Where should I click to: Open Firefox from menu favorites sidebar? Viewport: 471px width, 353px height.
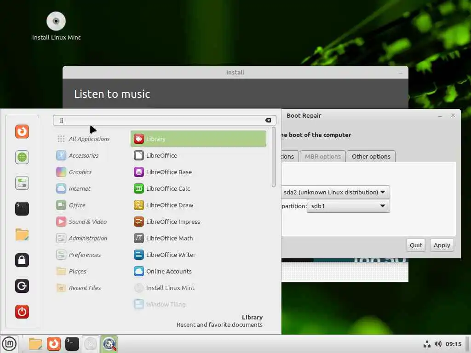[22, 131]
